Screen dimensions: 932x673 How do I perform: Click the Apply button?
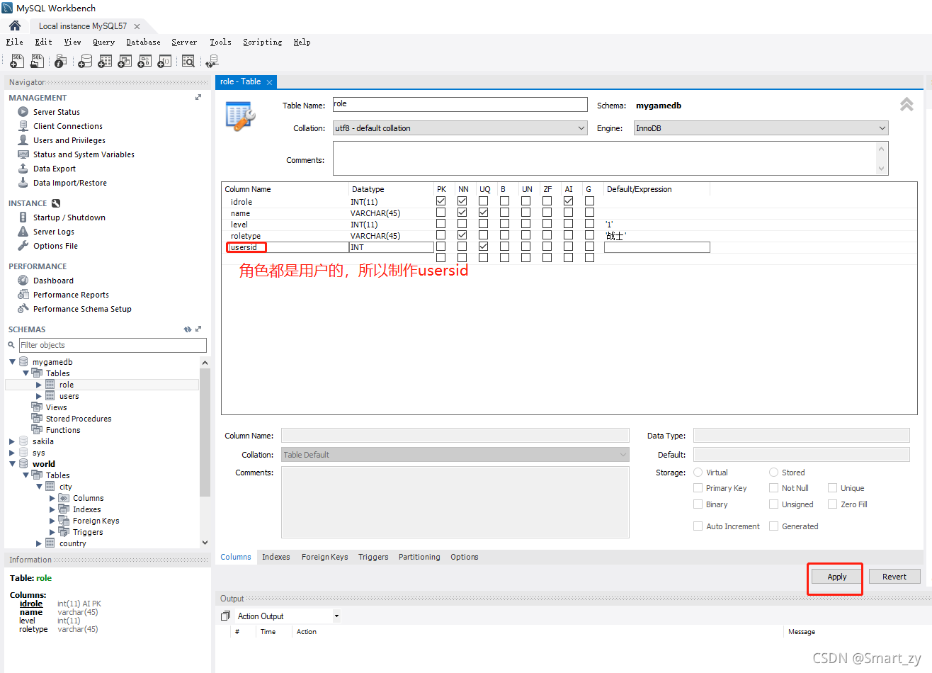pos(837,577)
